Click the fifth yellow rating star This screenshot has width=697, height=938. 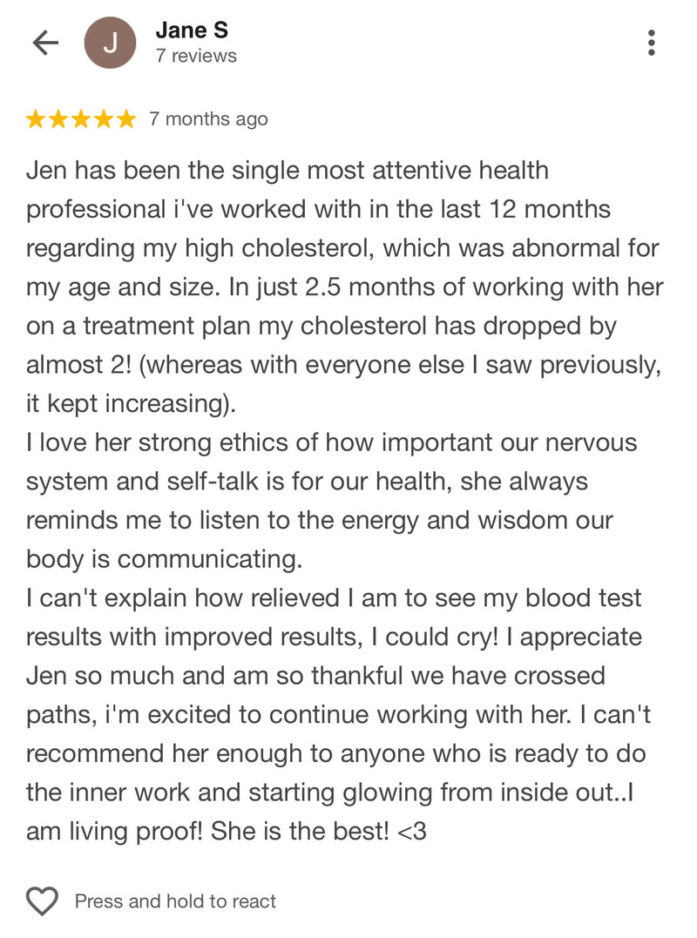coord(125,119)
